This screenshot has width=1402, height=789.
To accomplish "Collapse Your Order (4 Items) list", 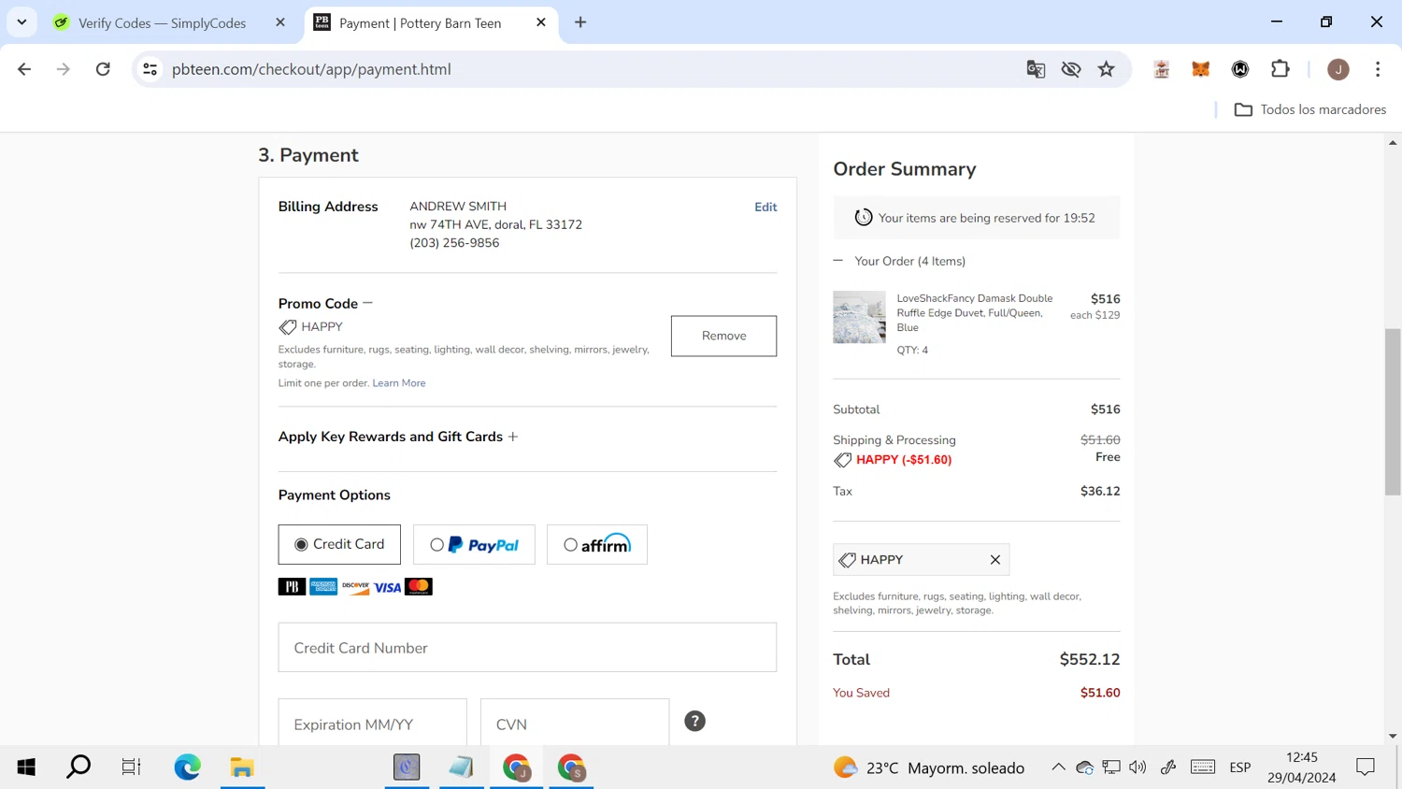I will [838, 261].
